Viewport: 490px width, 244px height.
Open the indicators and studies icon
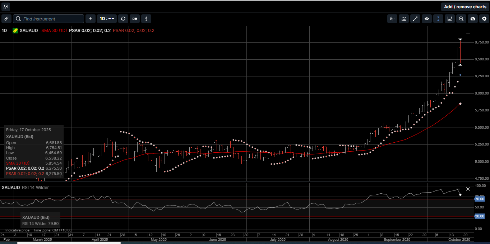(404, 19)
